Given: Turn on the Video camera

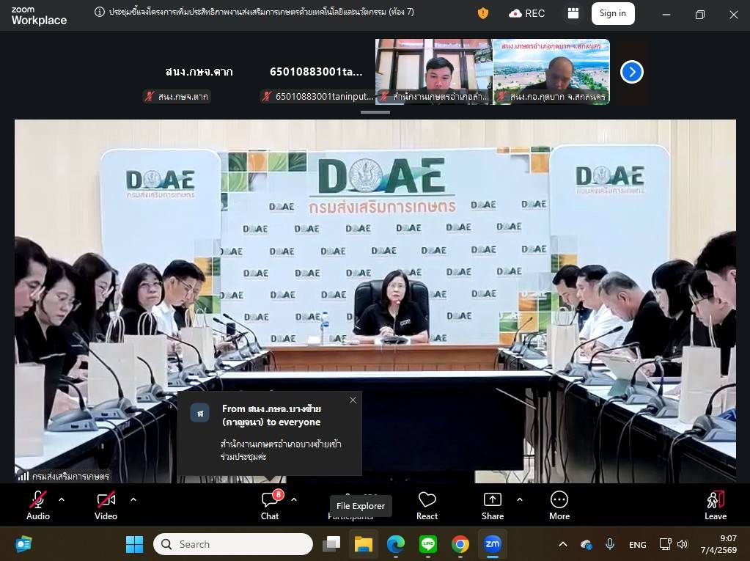Looking at the screenshot, I should 106,505.
